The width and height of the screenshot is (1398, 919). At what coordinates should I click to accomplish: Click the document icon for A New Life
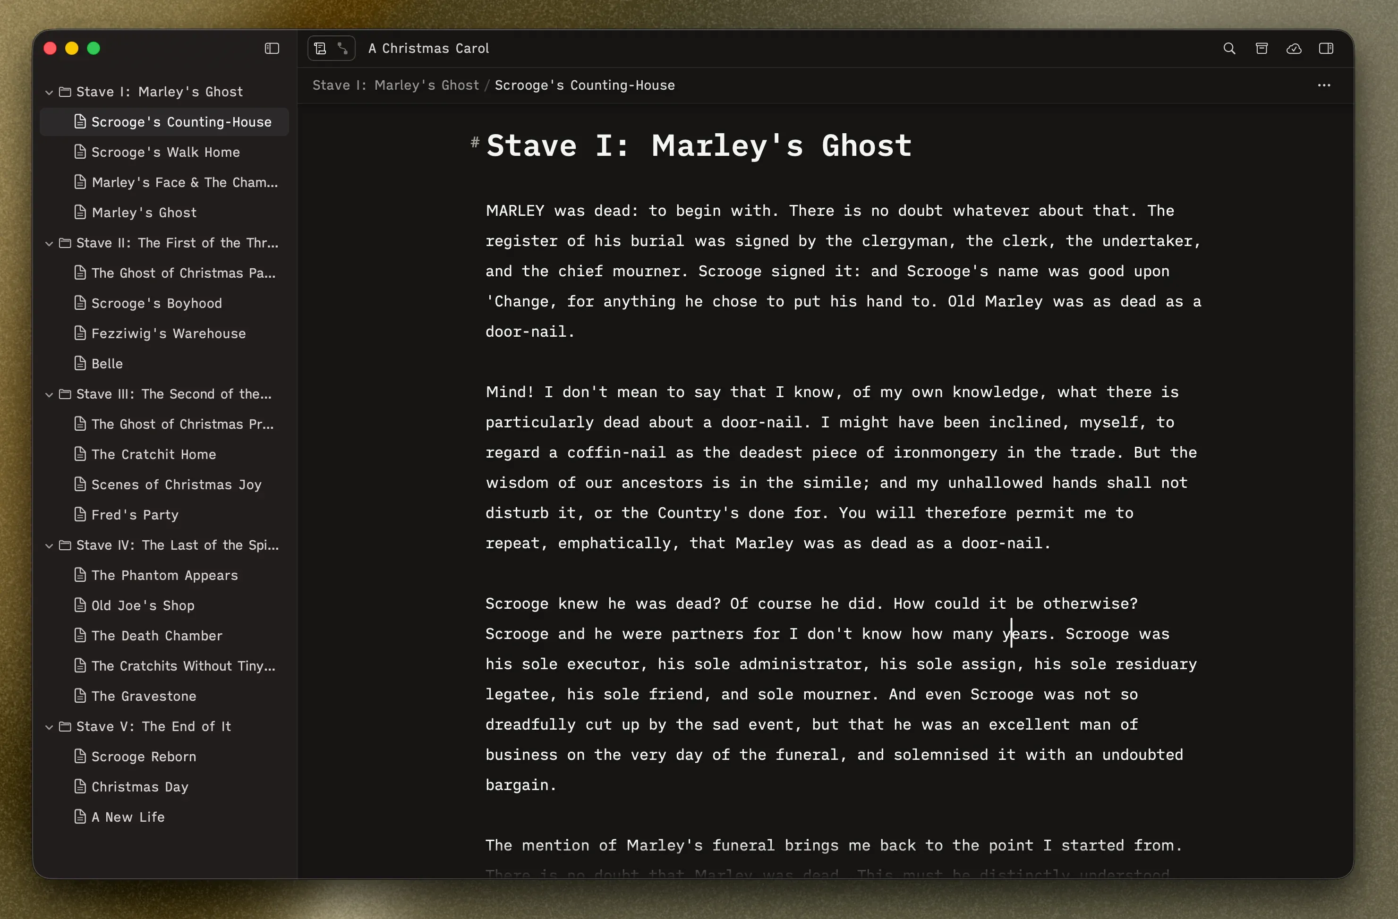point(80,817)
